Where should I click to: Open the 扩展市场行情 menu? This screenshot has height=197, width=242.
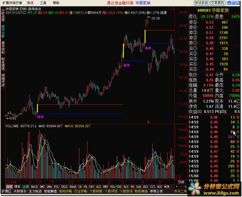[12, 3]
